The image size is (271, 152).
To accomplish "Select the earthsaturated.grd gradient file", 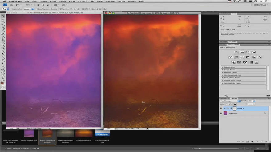I will tap(102, 136).
